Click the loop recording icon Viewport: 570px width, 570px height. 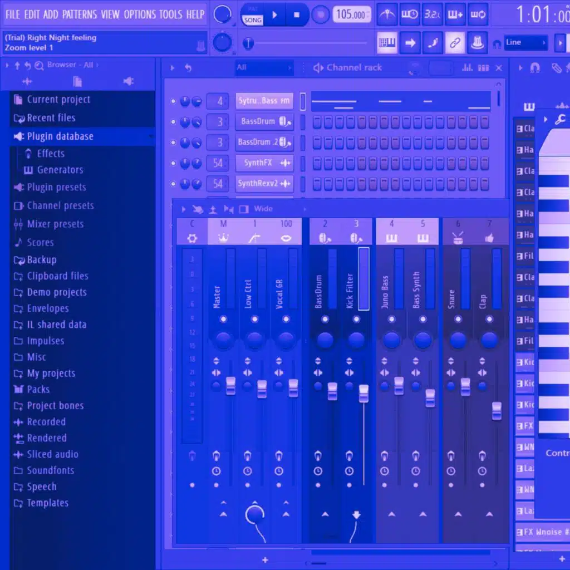[478, 14]
